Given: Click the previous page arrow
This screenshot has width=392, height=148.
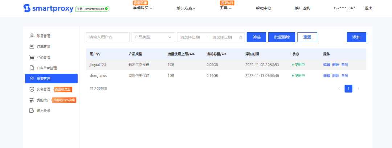Looking at the screenshot, I should [x=339, y=89].
